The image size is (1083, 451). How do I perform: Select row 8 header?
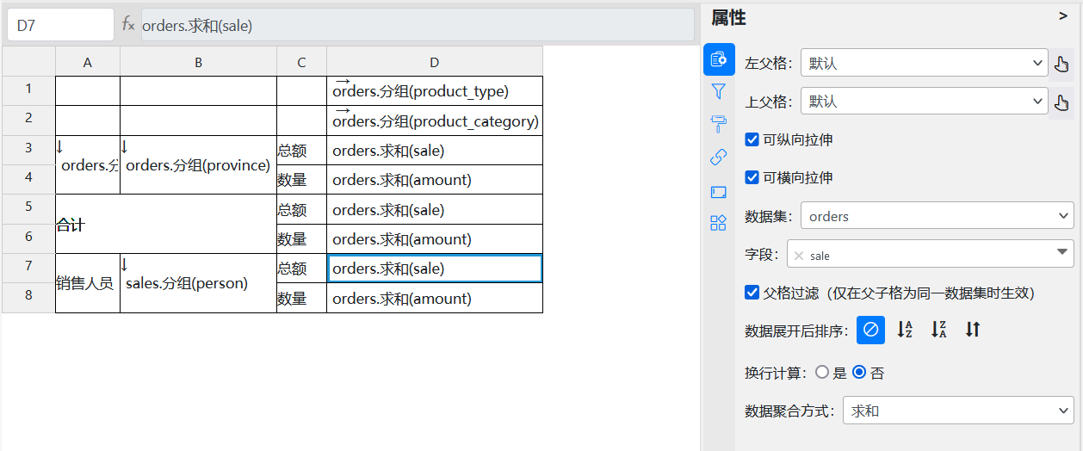[x=28, y=298]
